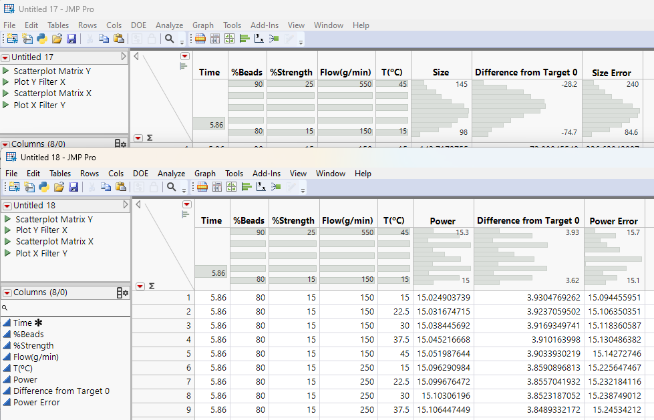Open the Analyze menu in Untitled 18 window
This screenshot has width=654, height=420.
171,174
